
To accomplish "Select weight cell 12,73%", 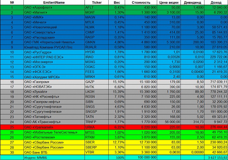I will [x=117, y=142].
